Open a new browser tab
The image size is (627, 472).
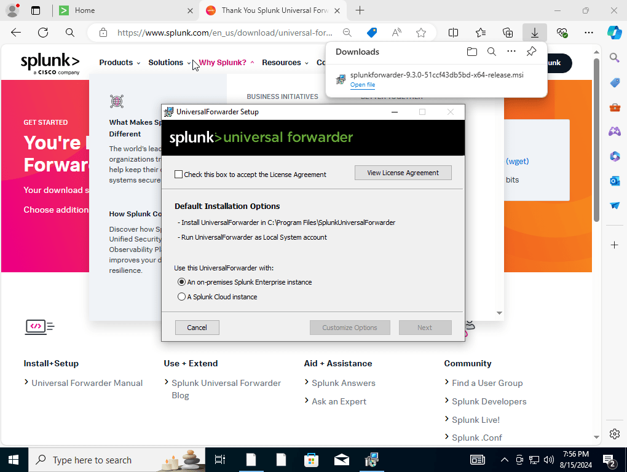pyautogui.click(x=360, y=10)
